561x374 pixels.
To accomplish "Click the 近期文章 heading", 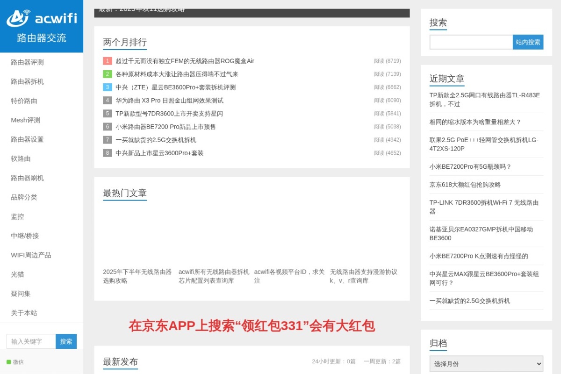I will 447,78.
